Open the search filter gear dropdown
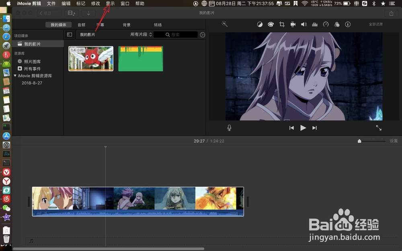Screen dimensions: 402x251 tap(202, 35)
